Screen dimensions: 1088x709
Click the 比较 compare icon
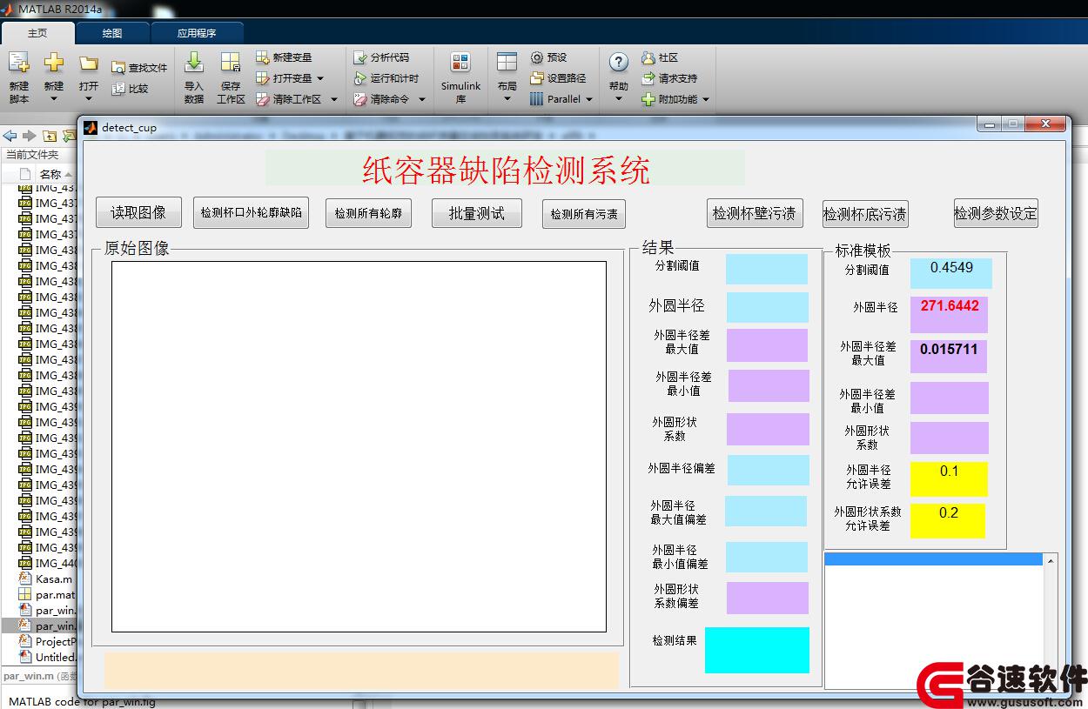[x=118, y=89]
